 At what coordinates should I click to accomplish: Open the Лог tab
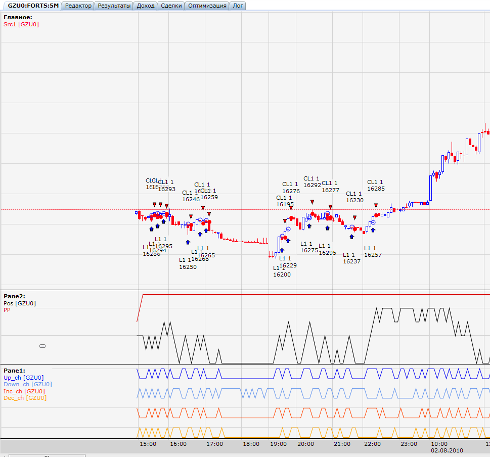(x=237, y=6)
